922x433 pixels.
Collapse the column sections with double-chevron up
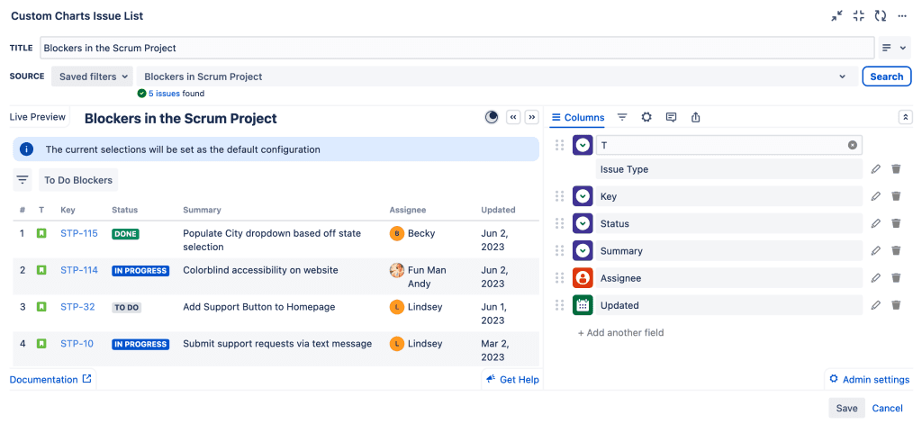pyautogui.click(x=905, y=117)
